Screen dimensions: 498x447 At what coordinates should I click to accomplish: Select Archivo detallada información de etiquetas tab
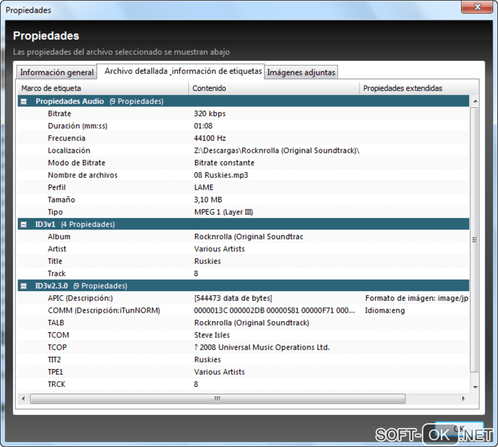coord(180,71)
